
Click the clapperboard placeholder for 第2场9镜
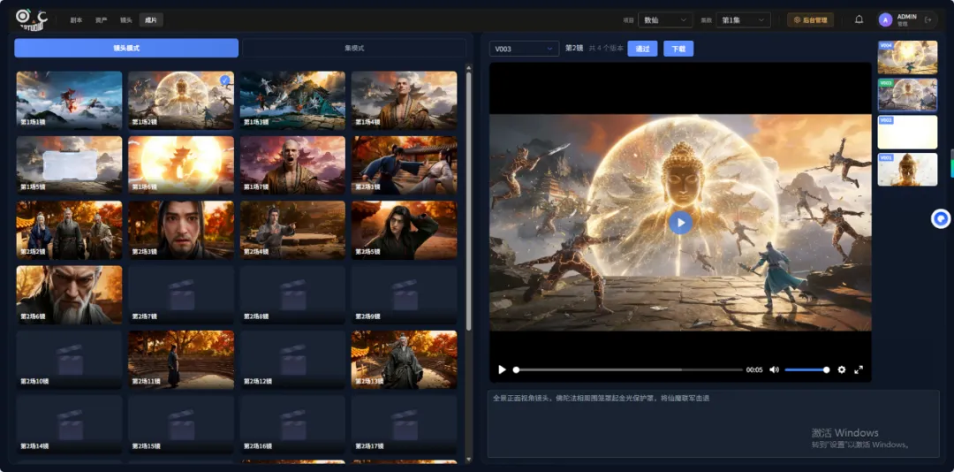(404, 294)
